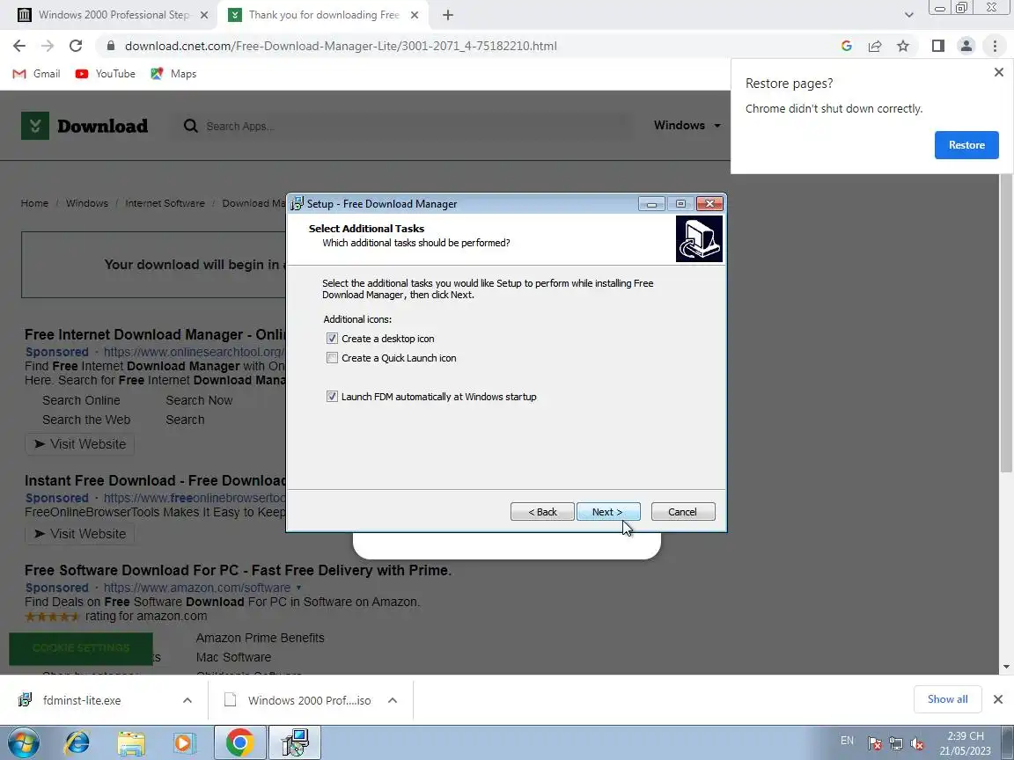This screenshot has height=760, width=1014.
Task: Open the Chrome side panel icon
Action: click(x=937, y=46)
